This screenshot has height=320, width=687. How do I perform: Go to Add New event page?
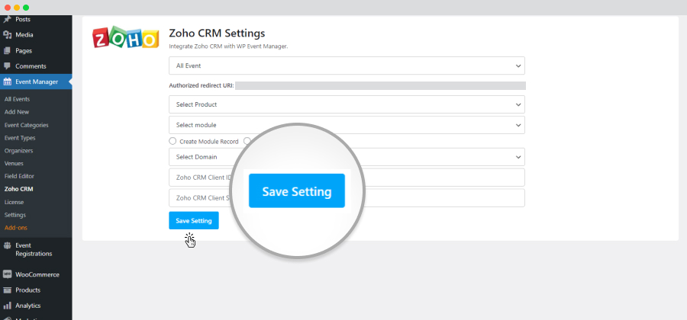tap(17, 112)
